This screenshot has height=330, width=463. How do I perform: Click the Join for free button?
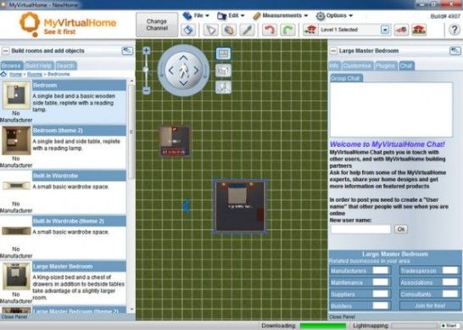430,305
